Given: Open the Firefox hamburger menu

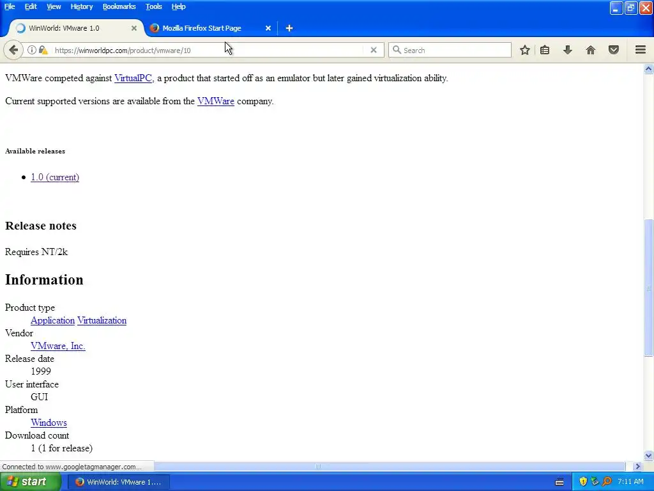Looking at the screenshot, I should [641, 50].
